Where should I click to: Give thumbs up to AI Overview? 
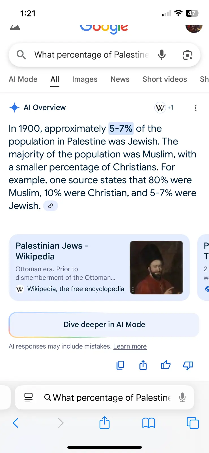click(166, 365)
